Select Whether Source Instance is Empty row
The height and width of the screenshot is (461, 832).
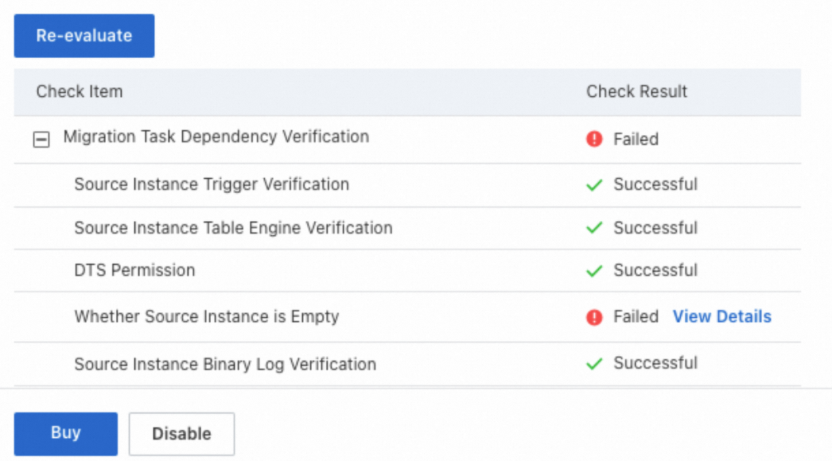coord(206,316)
